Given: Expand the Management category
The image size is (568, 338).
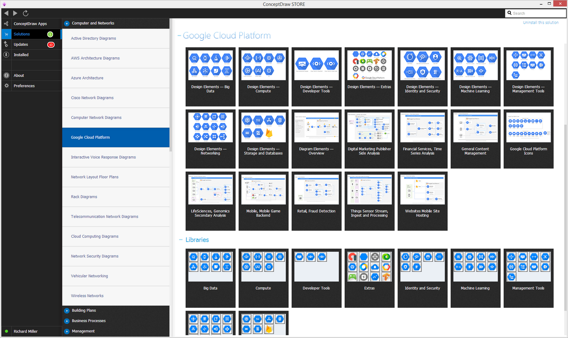Looking at the screenshot, I should click(x=67, y=331).
